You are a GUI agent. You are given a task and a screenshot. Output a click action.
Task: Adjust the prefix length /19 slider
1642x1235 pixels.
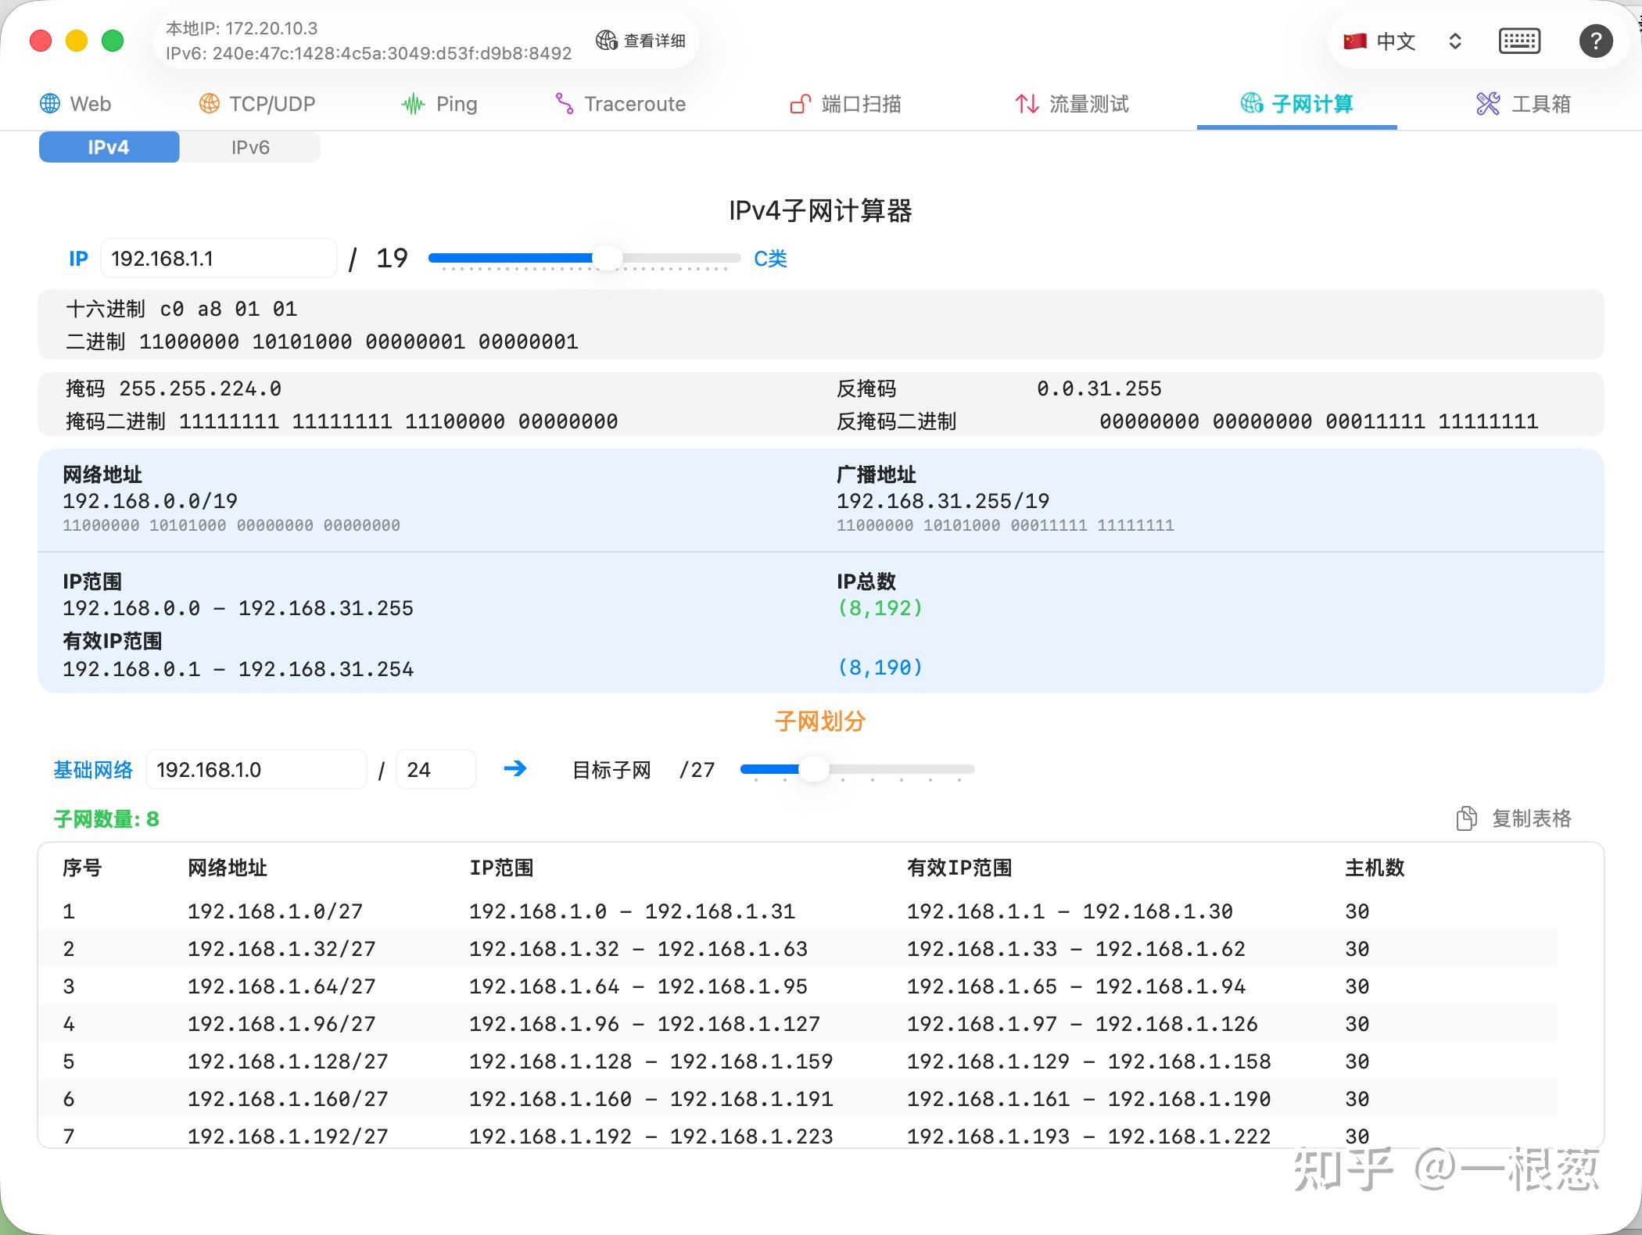click(x=608, y=257)
